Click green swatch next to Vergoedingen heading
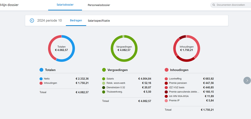 coord(104,70)
